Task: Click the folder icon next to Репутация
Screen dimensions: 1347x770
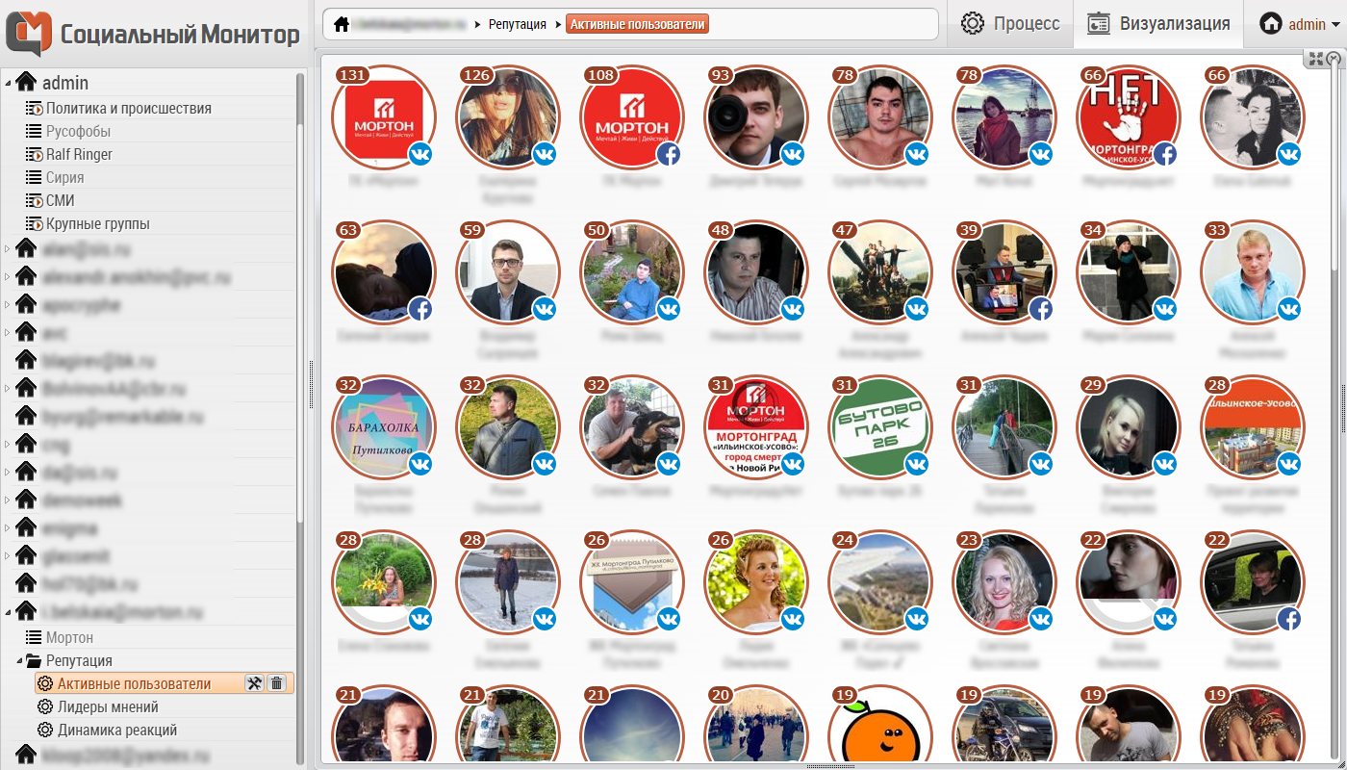Action: [x=34, y=660]
